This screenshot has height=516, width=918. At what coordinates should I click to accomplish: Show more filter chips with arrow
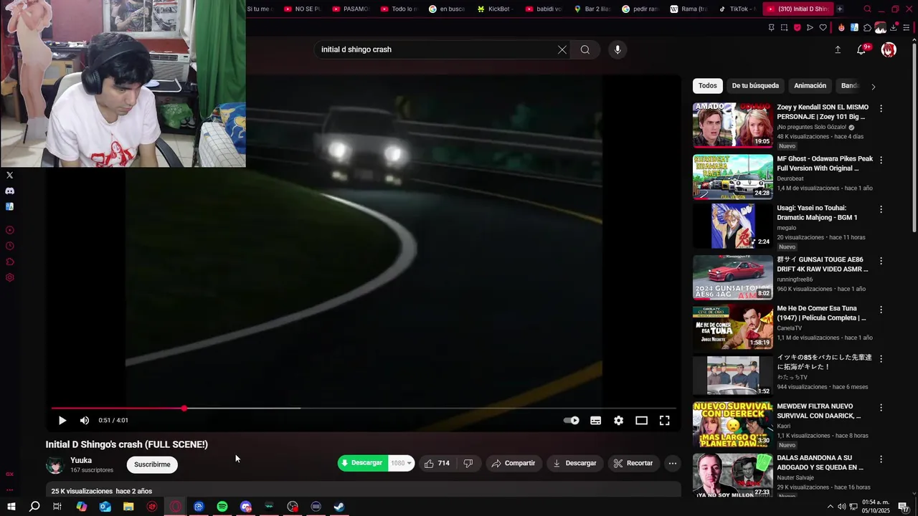click(873, 87)
